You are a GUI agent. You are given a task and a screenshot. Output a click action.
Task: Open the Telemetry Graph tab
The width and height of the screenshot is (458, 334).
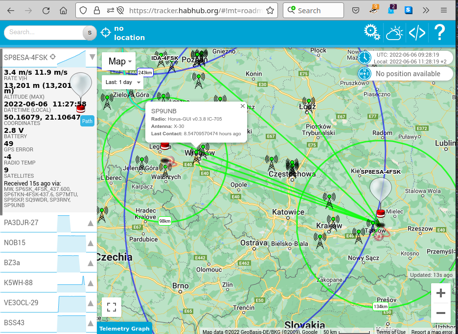[x=124, y=329]
